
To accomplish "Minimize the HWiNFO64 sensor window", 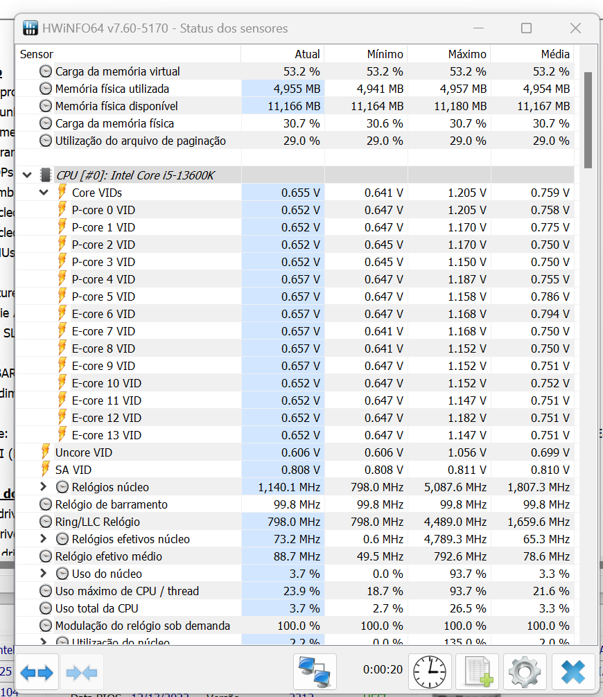I will pos(478,28).
